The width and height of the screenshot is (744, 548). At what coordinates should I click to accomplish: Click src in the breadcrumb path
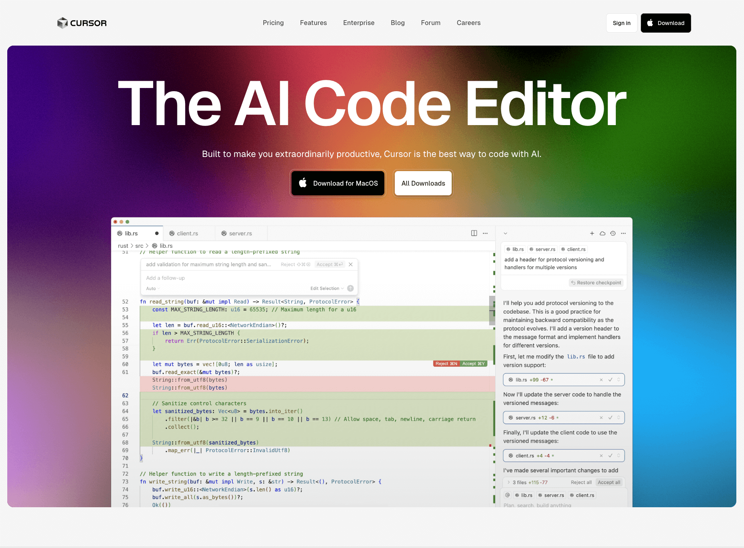click(139, 246)
